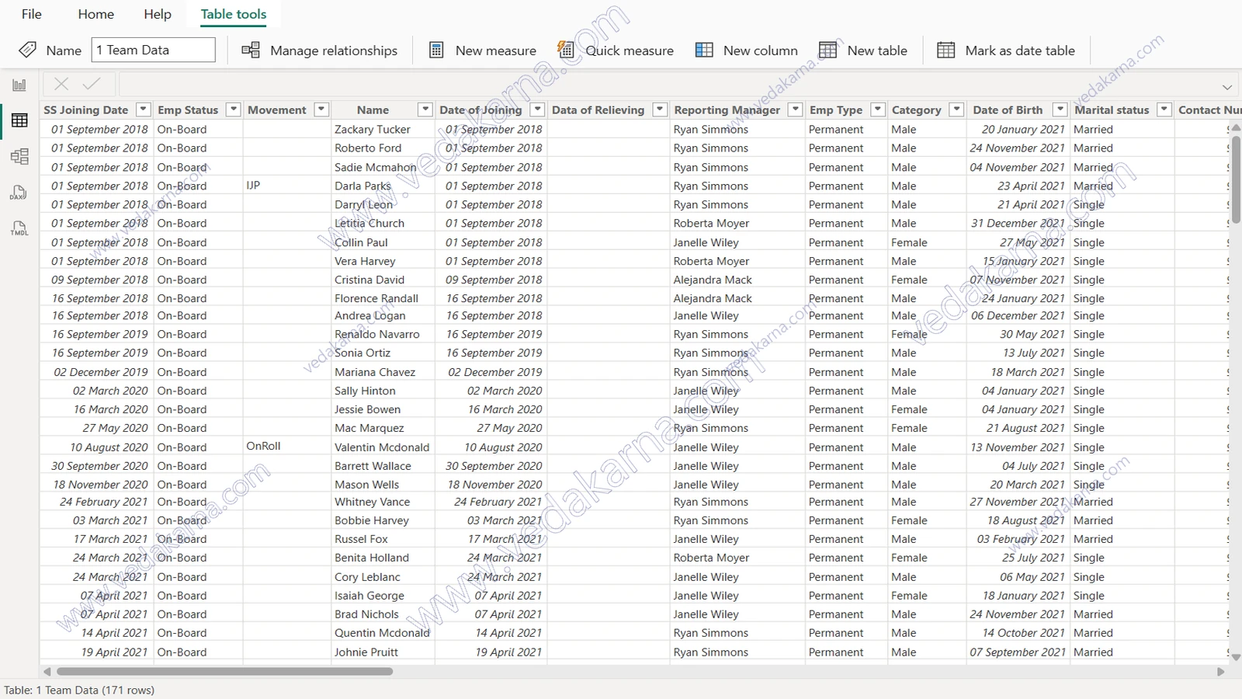This screenshot has height=699, width=1242.
Task: Open Emp Type column filter dropdown
Action: pos(878,110)
